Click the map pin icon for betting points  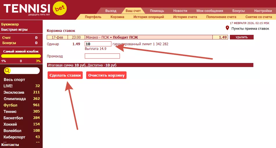(228, 28)
